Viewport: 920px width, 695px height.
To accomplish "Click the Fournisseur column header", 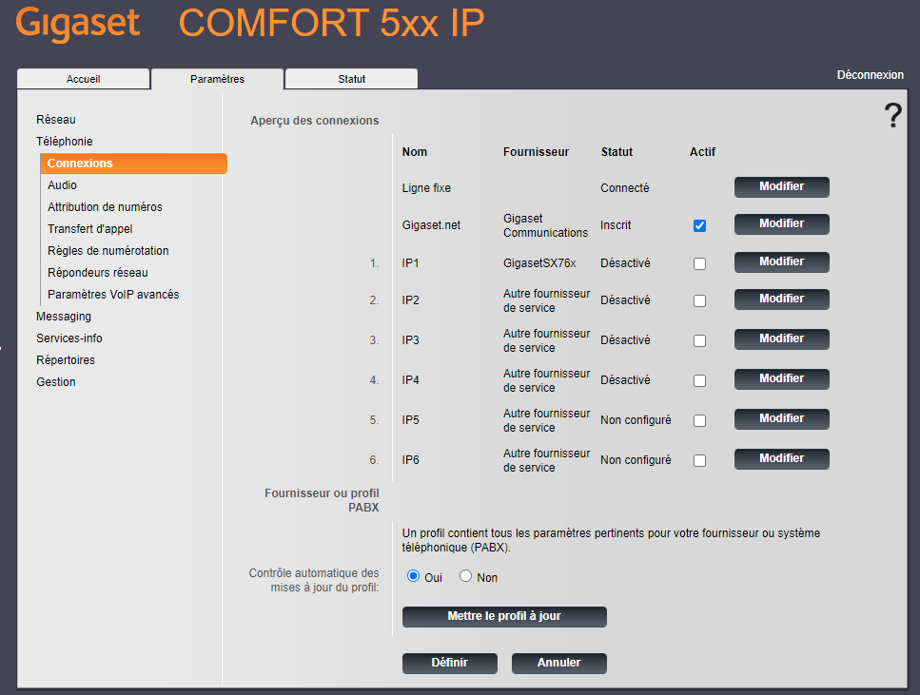I will click(537, 152).
